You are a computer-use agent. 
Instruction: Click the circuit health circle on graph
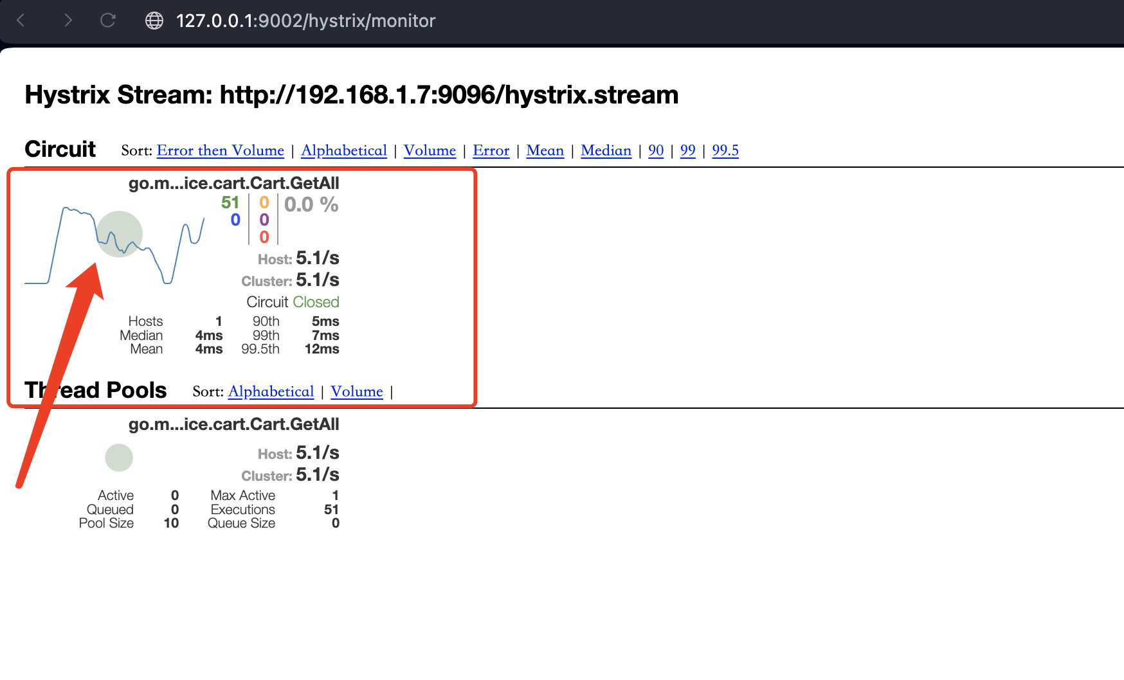pos(119,234)
